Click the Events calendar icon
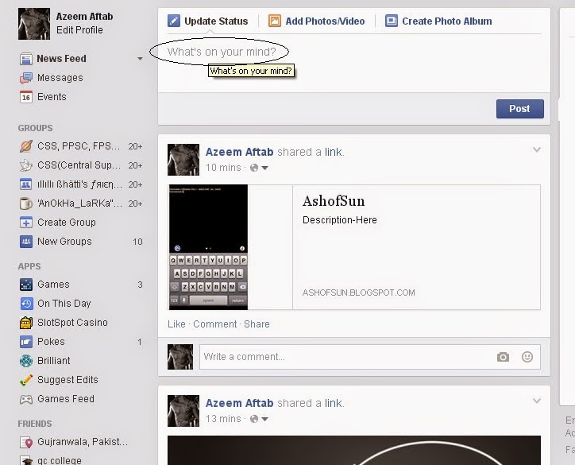The width and height of the screenshot is (575, 465). [26, 97]
